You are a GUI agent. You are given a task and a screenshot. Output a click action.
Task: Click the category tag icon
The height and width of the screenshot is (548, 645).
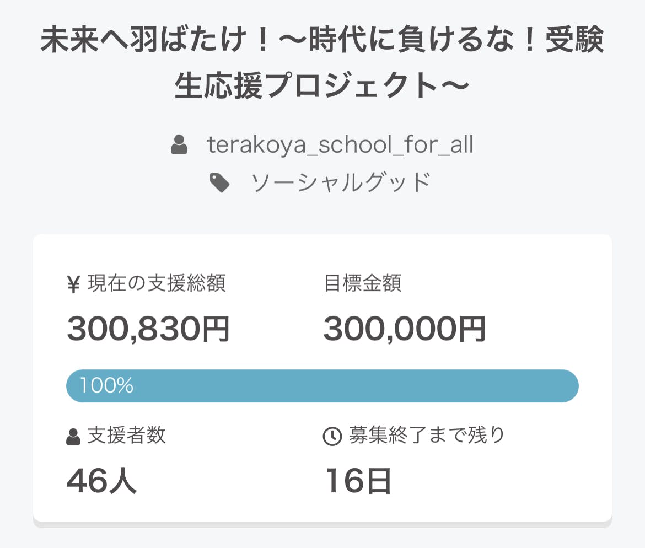coord(220,182)
